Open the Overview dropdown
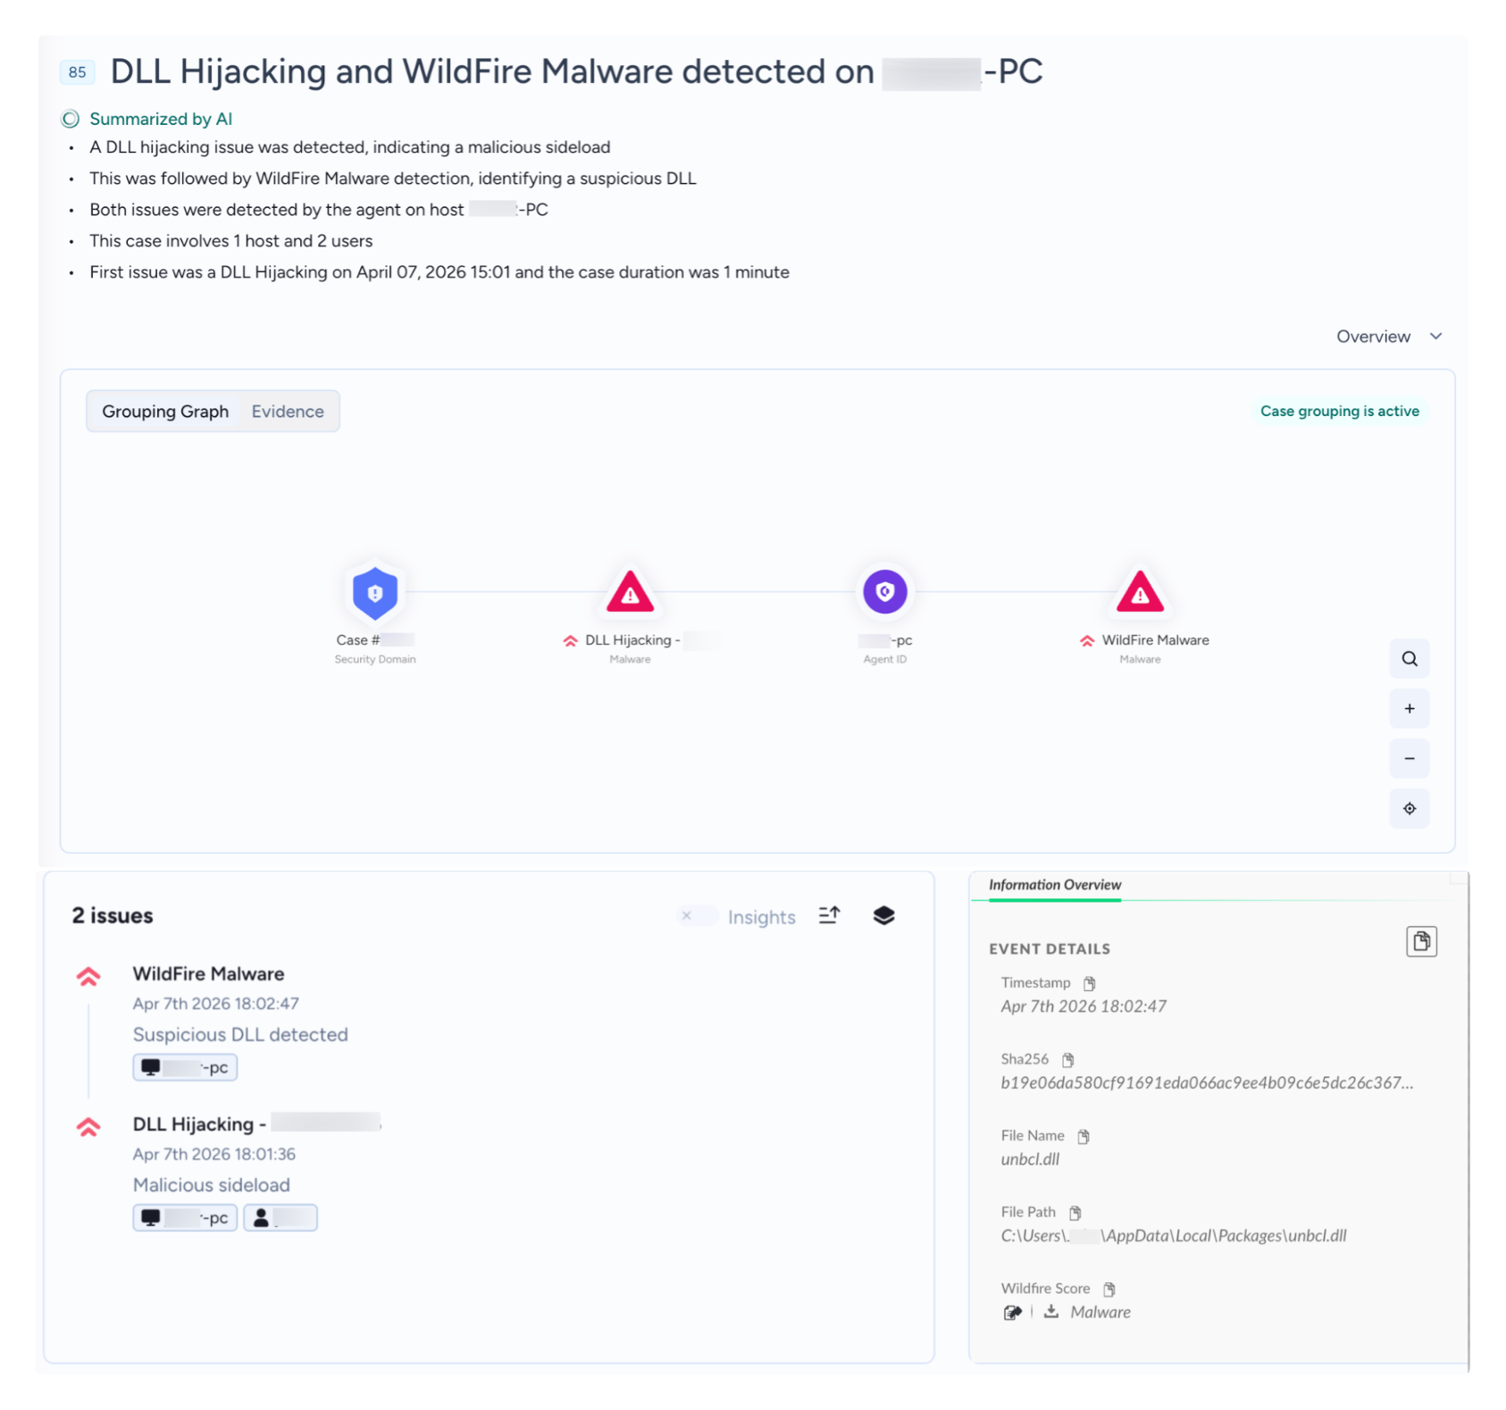Image resolution: width=1506 pixels, height=1410 pixels. (1389, 337)
